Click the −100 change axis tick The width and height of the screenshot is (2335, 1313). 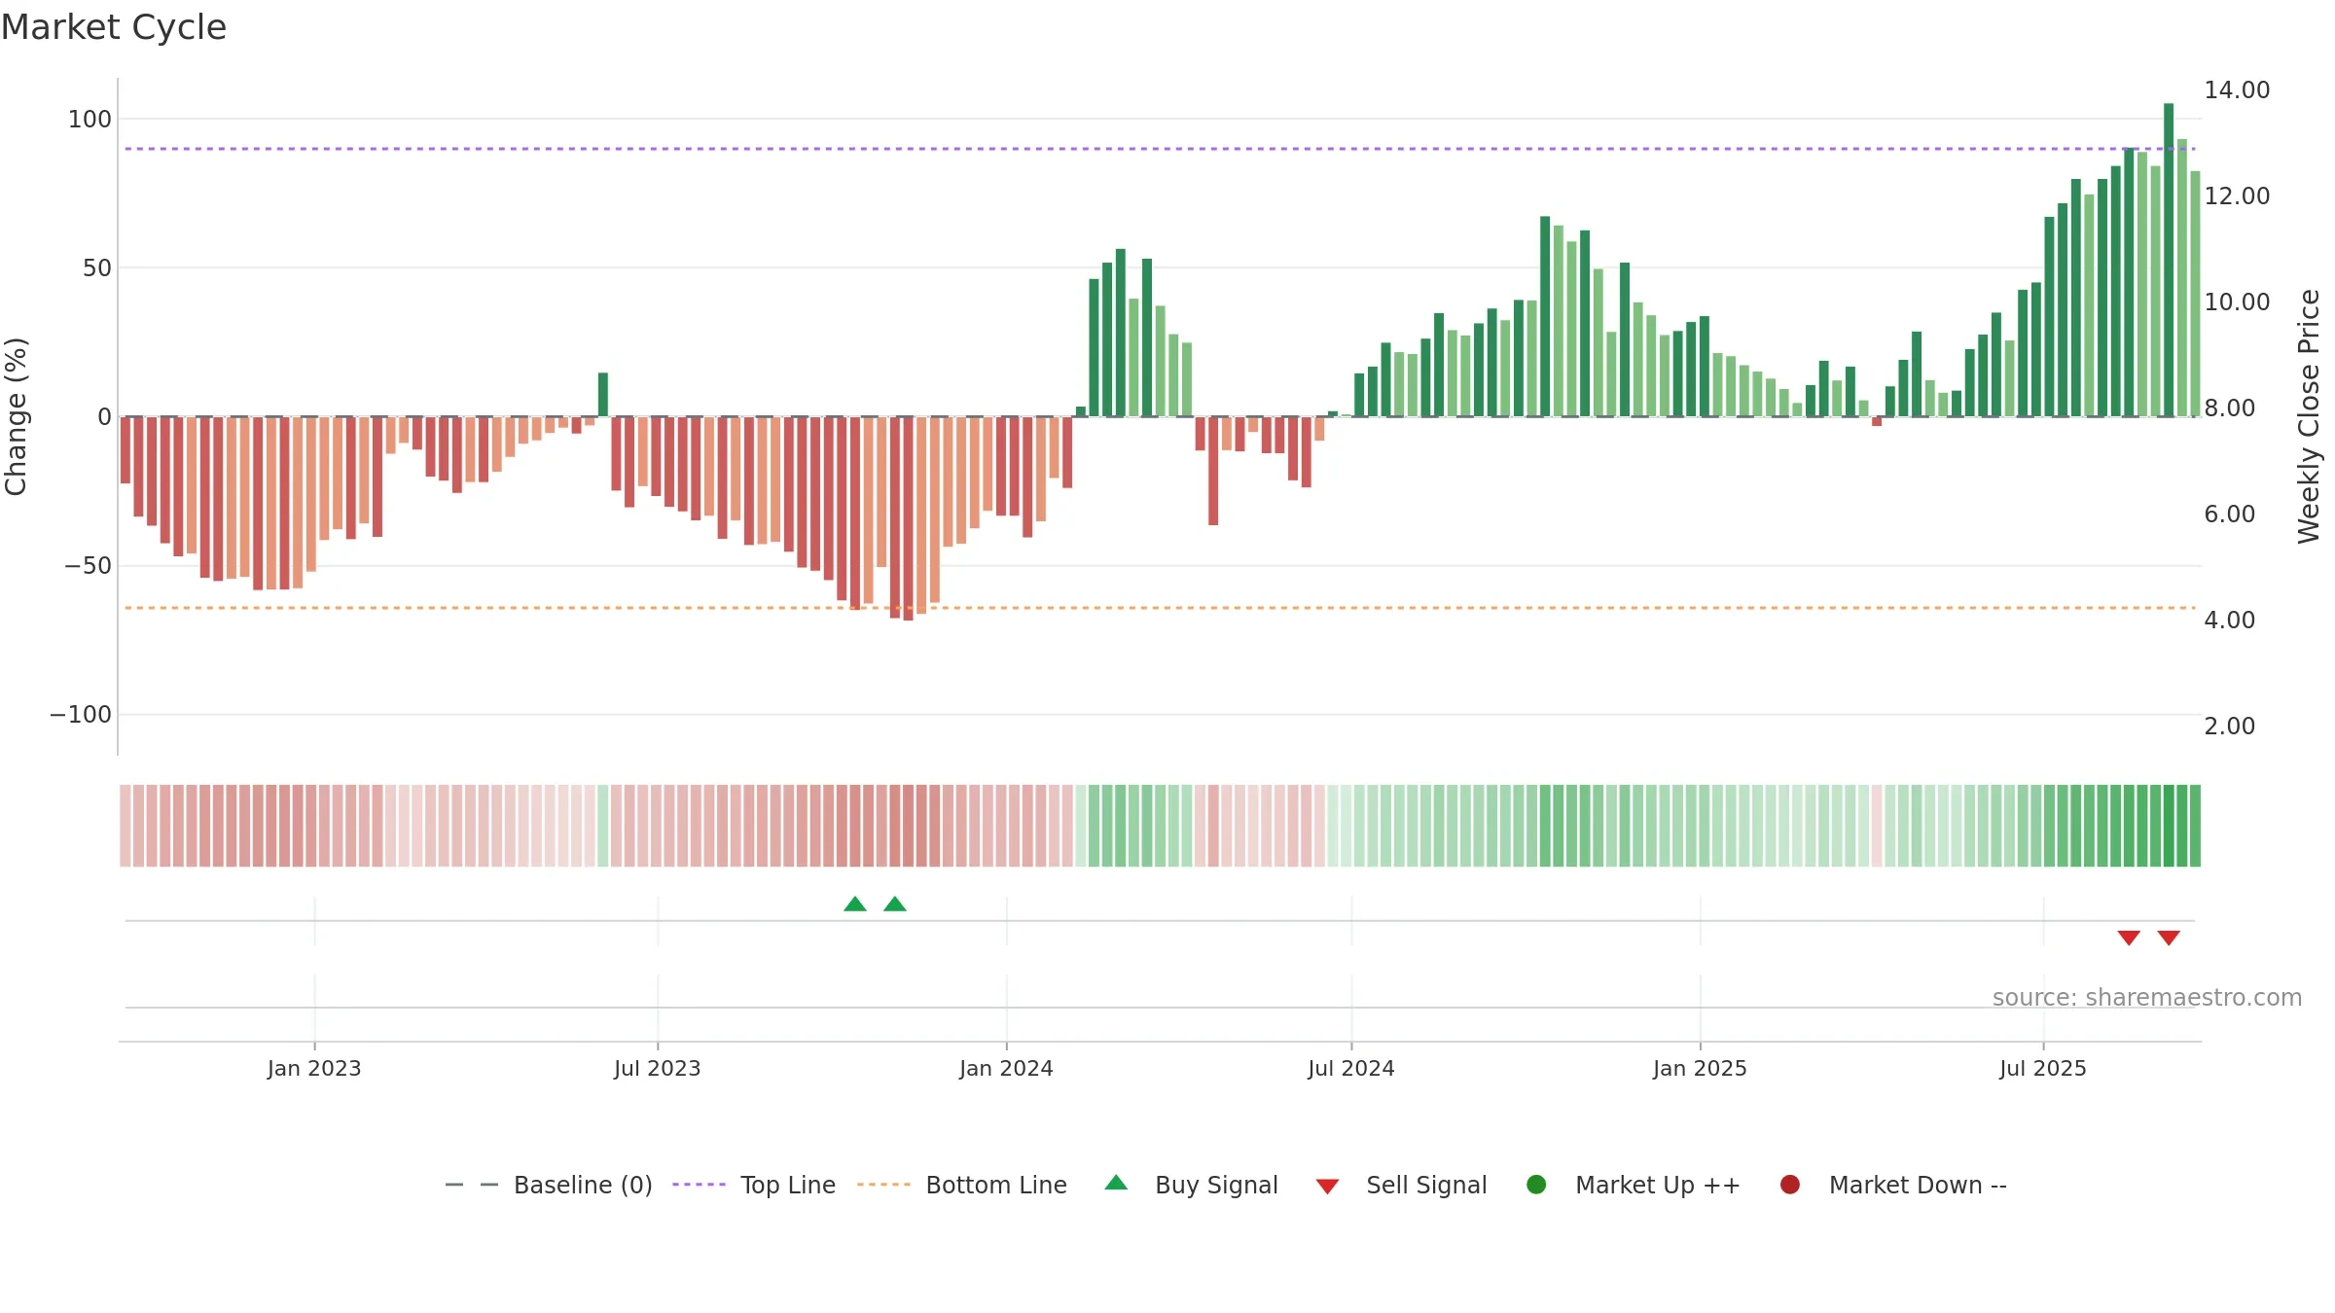[x=81, y=714]
